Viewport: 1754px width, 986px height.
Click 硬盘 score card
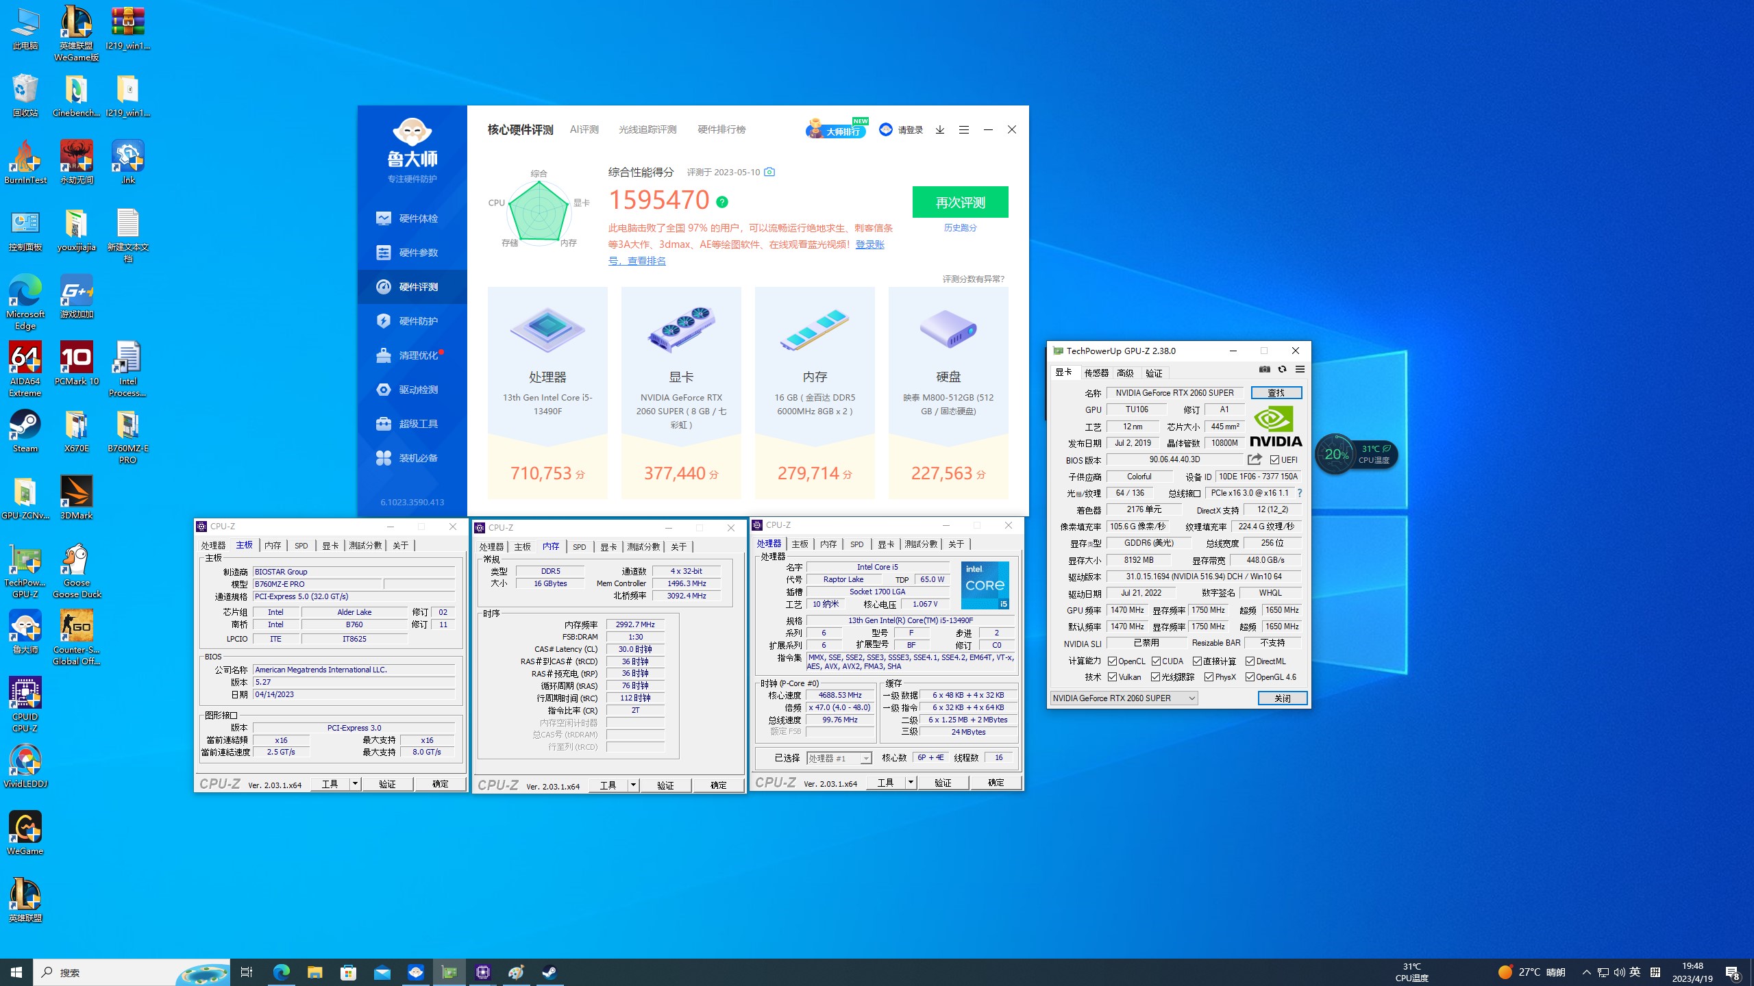tap(948, 393)
